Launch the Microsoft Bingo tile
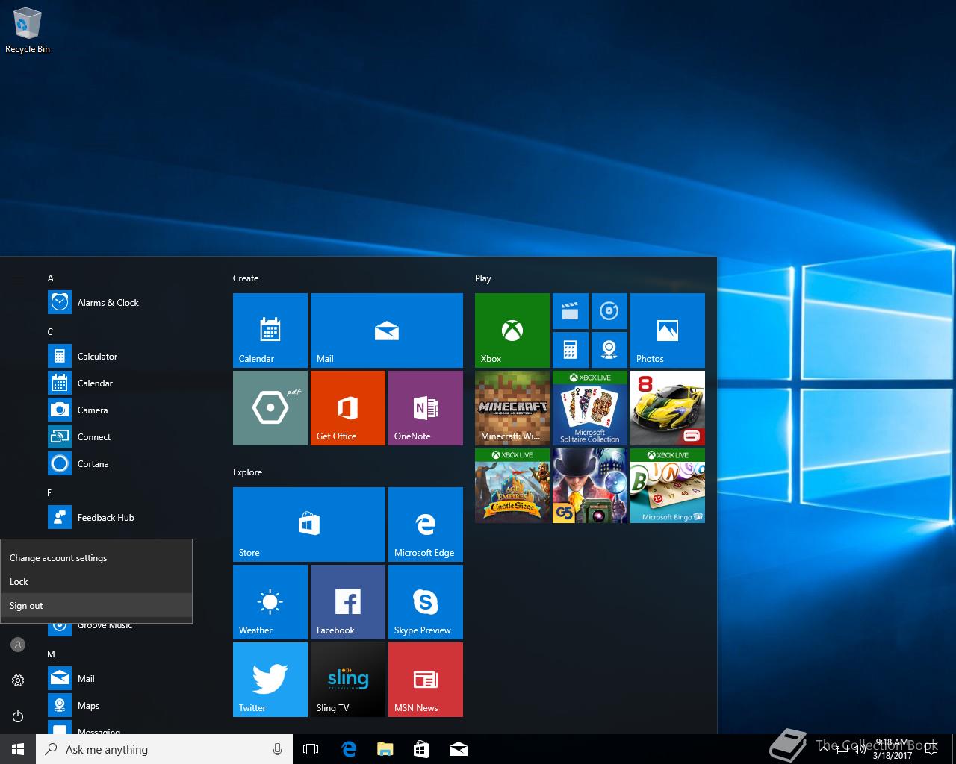 coord(668,486)
